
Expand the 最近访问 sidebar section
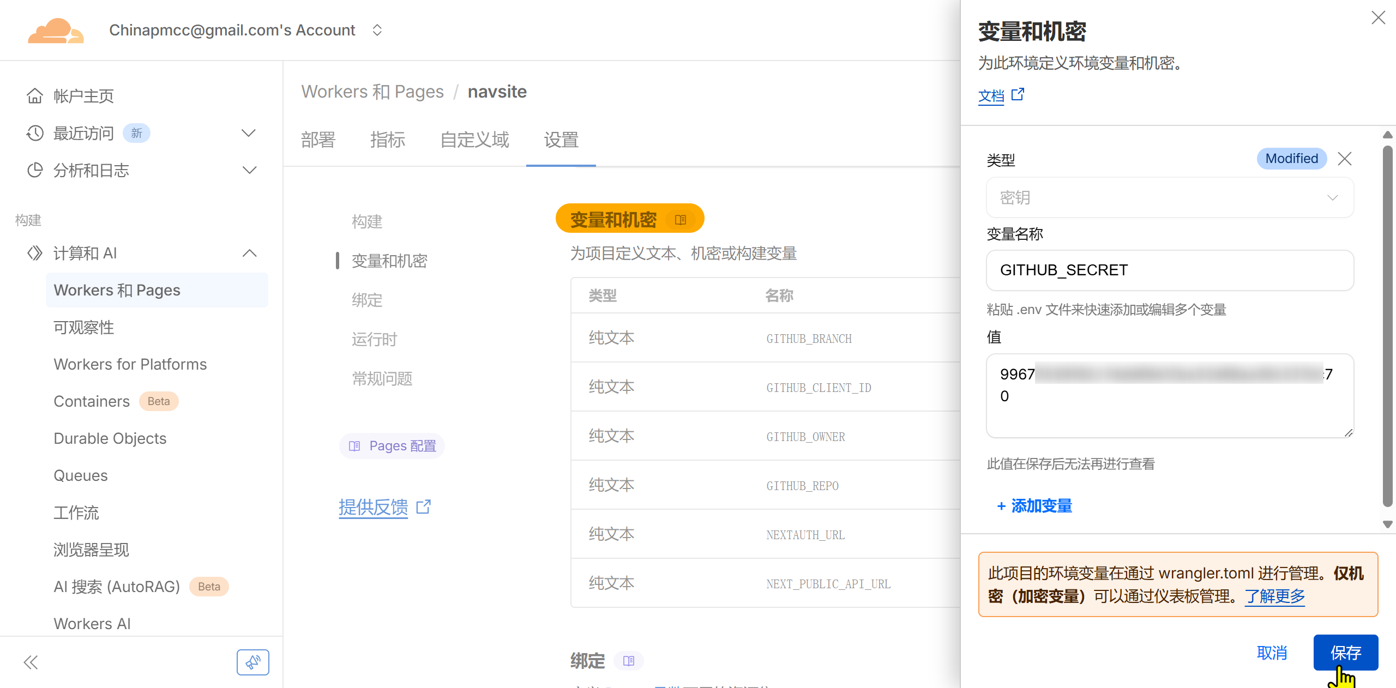(x=249, y=133)
